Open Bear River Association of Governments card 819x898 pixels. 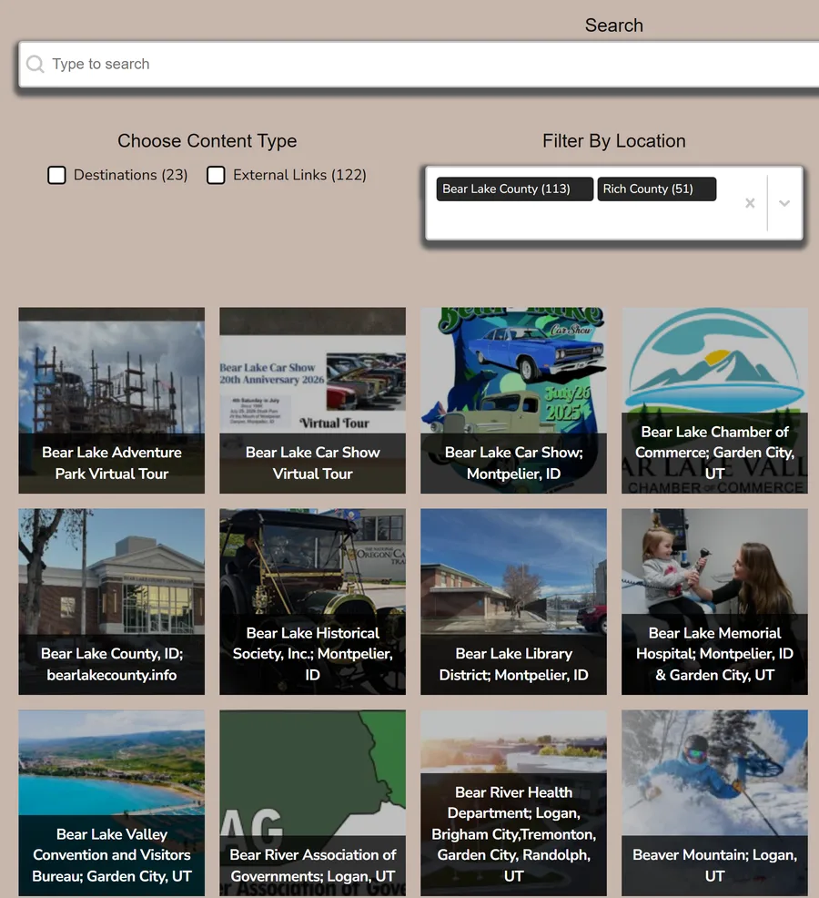point(312,803)
